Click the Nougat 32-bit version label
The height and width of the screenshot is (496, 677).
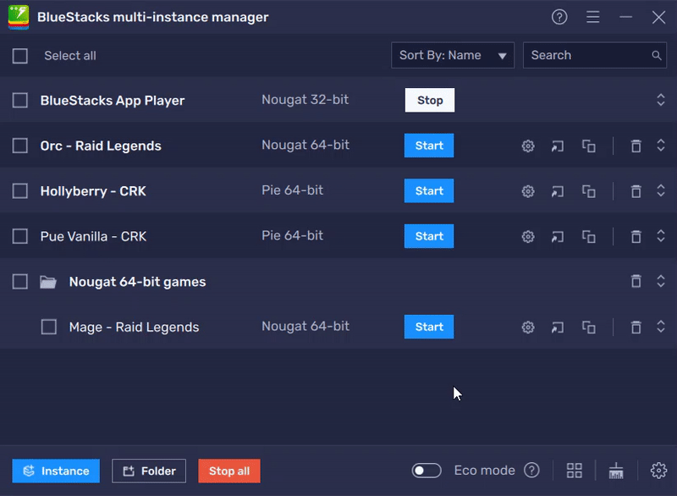[x=305, y=100]
